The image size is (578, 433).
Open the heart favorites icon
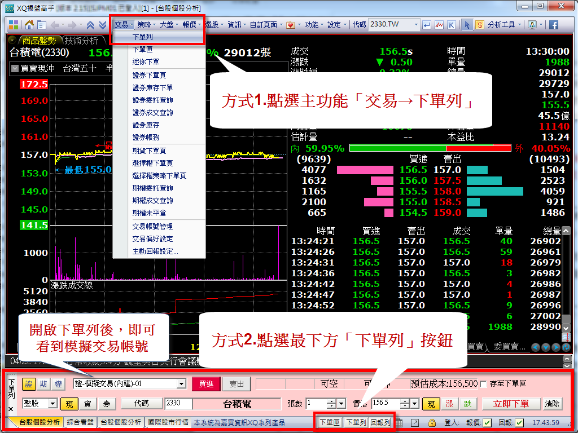click(x=291, y=25)
